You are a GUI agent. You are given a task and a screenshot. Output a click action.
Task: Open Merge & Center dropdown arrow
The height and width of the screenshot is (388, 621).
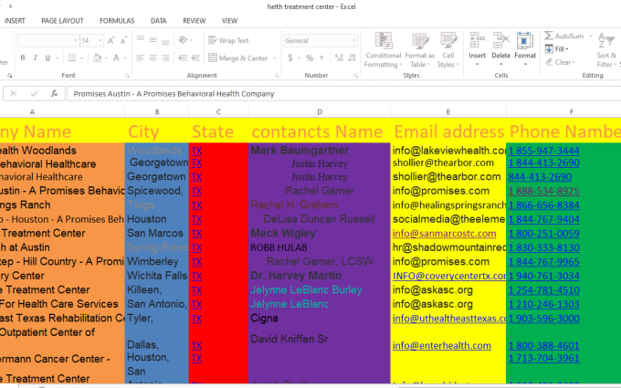click(x=274, y=58)
